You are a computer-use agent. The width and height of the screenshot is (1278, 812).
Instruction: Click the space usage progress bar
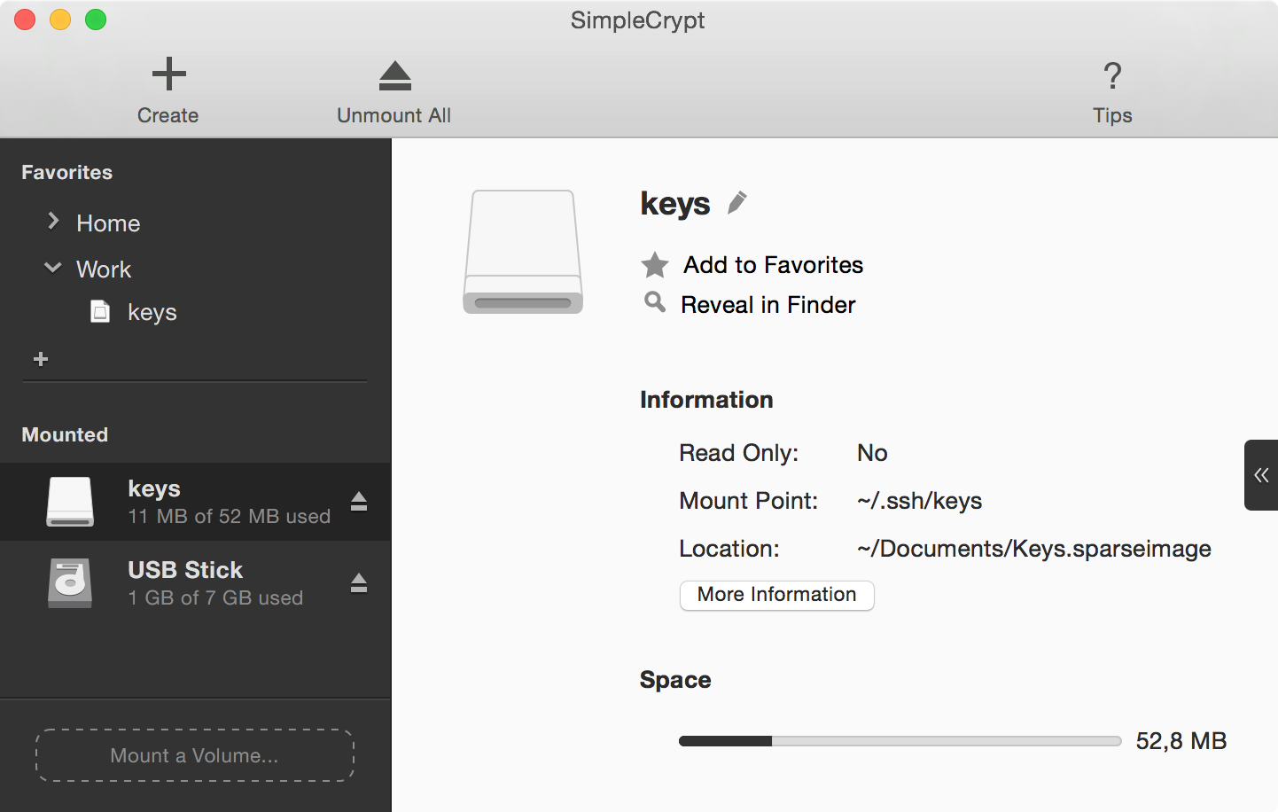900,741
